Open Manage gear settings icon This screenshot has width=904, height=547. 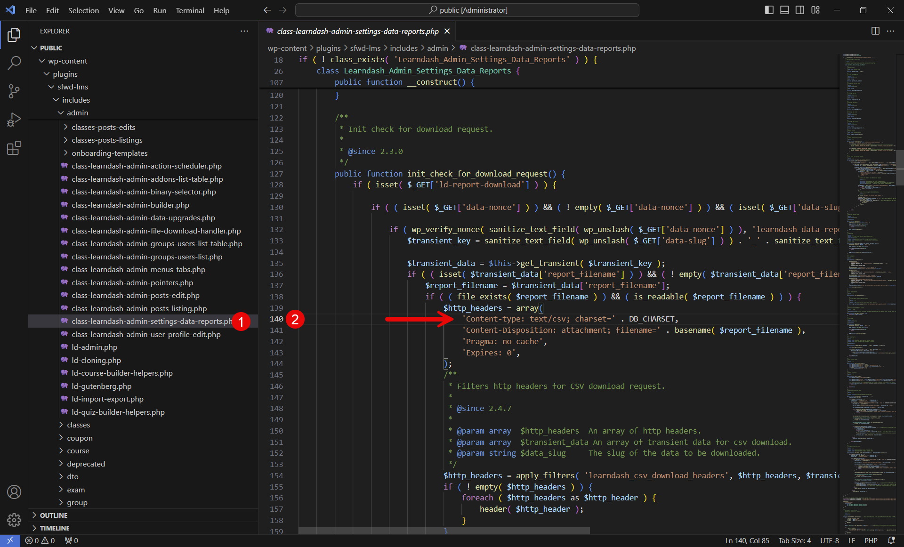pyautogui.click(x=14, y=520)
